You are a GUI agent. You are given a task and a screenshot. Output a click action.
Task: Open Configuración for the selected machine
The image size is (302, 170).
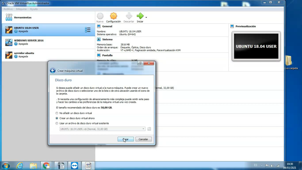(113, 17)
